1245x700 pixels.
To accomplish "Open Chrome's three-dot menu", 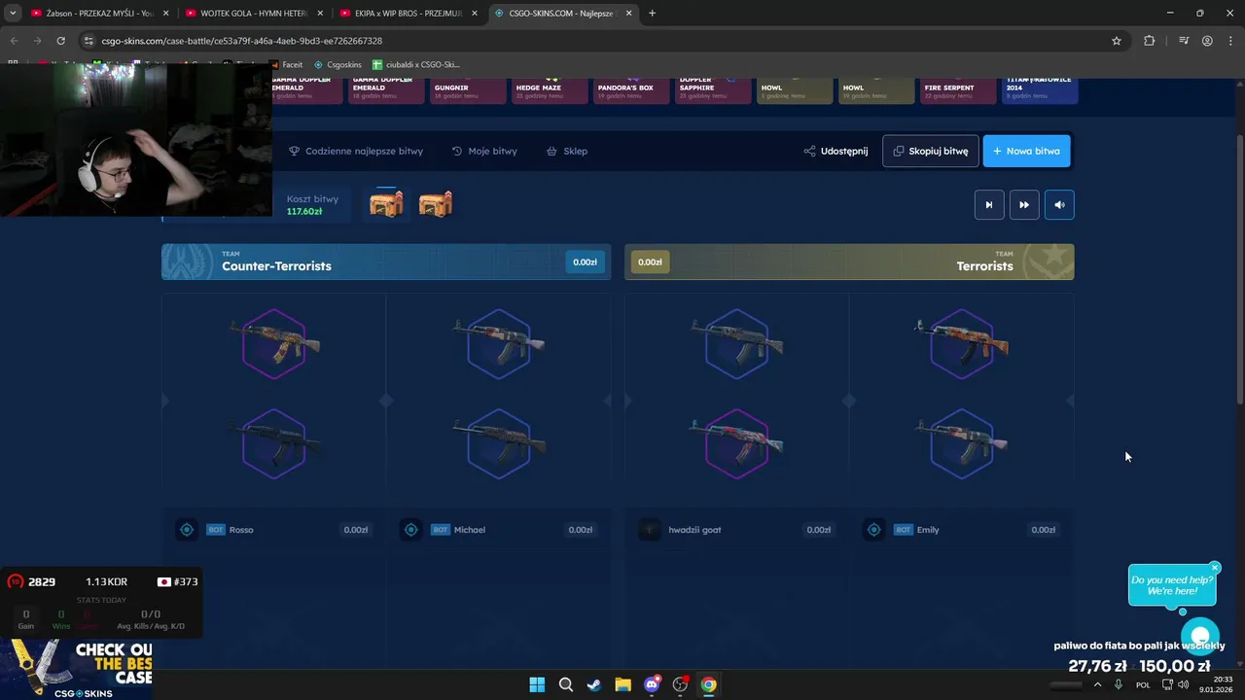I will pyautogui.click(x=1230, y=41).
